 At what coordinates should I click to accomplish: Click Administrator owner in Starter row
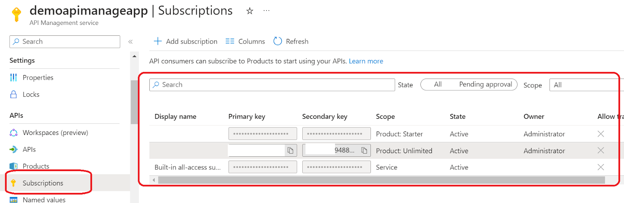(544, 134)
